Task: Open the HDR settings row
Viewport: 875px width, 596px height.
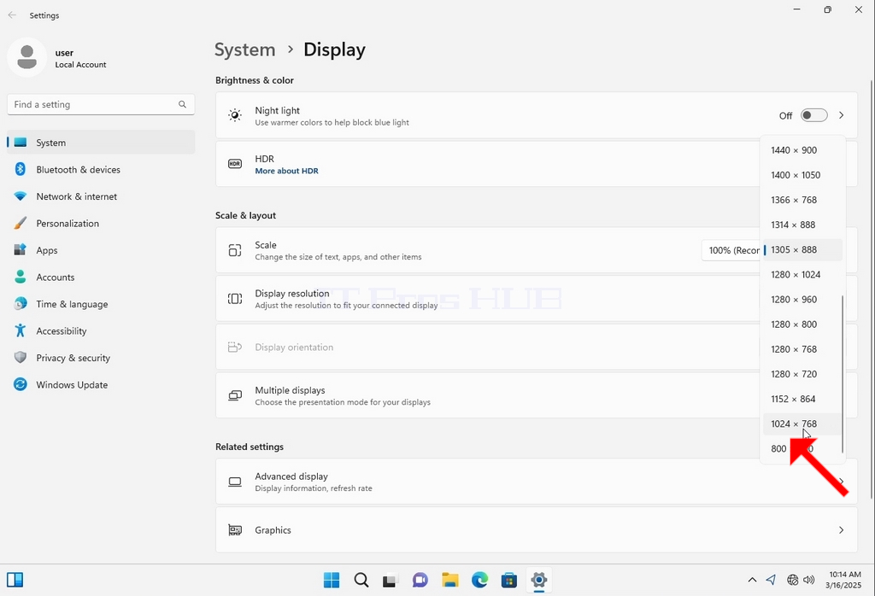Action: [537, 164]
